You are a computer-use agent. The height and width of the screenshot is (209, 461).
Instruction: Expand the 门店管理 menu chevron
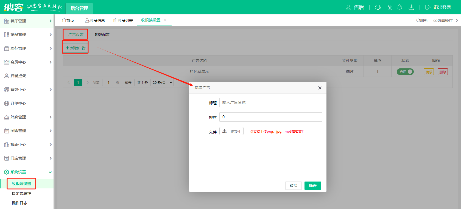(51, 158)
